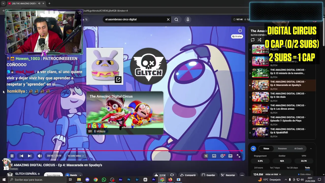
Task: Open Ep 8 thumbnail with 31:50 duration
Action: pyautogui.click(x=260, y=132)
